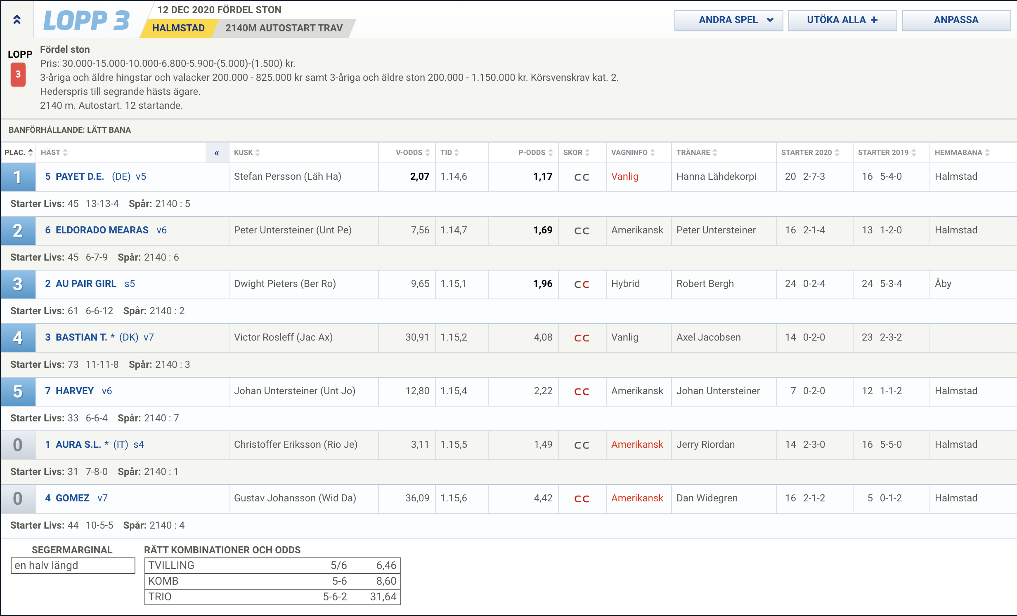Sort by P-ODDS column
This screenshot has height=616, width=1017.
point(535,153)
